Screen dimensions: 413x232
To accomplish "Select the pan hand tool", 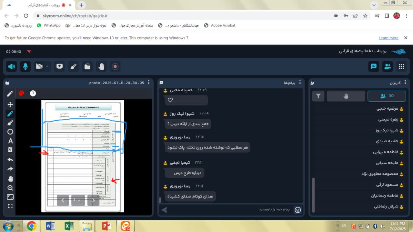I will 10,179.
